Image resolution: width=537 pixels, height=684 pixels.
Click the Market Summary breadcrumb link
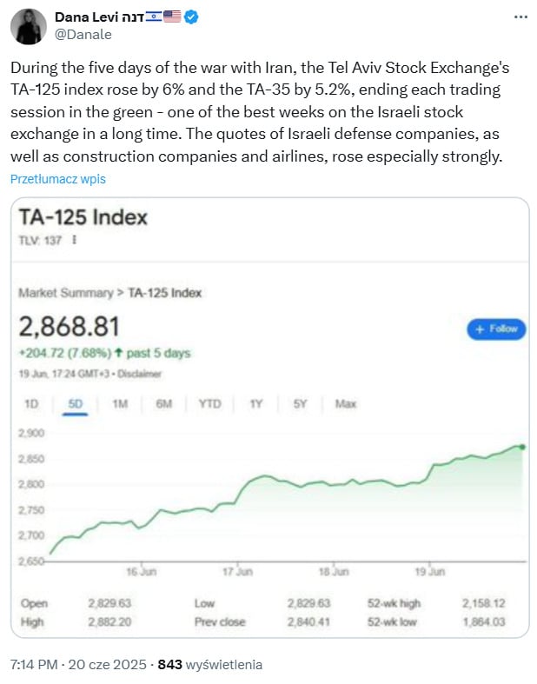pos(66,293)
